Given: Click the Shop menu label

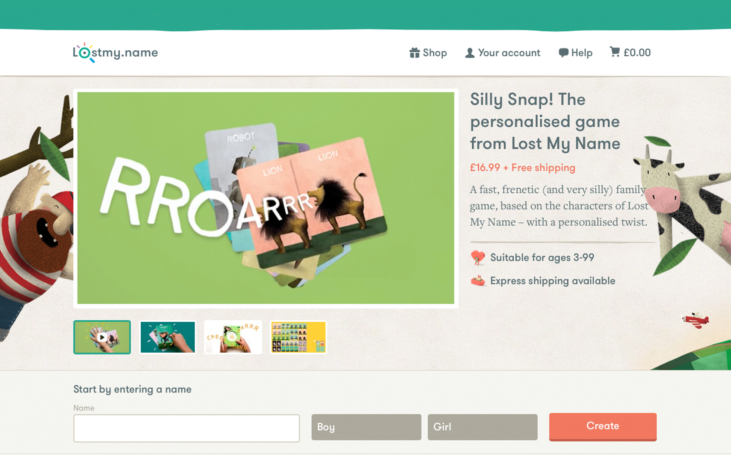Looking at the screenshot, I should pyautogui.click(x=435, y=53).
